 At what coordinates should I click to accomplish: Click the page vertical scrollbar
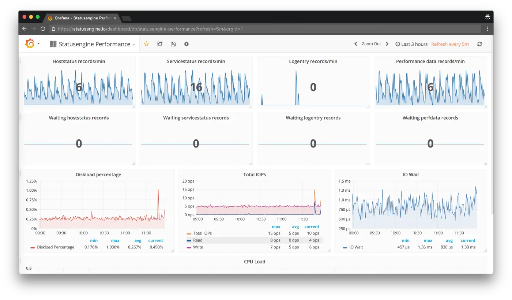492,124
